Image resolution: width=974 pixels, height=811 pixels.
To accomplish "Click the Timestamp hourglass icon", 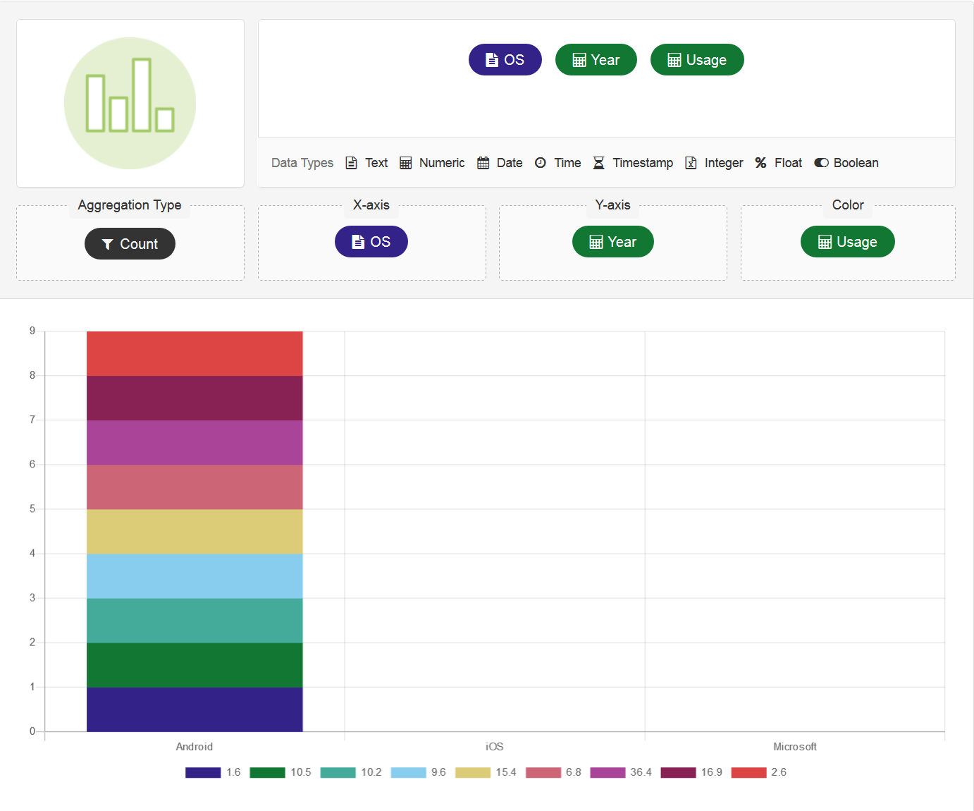I will [598, 163].
